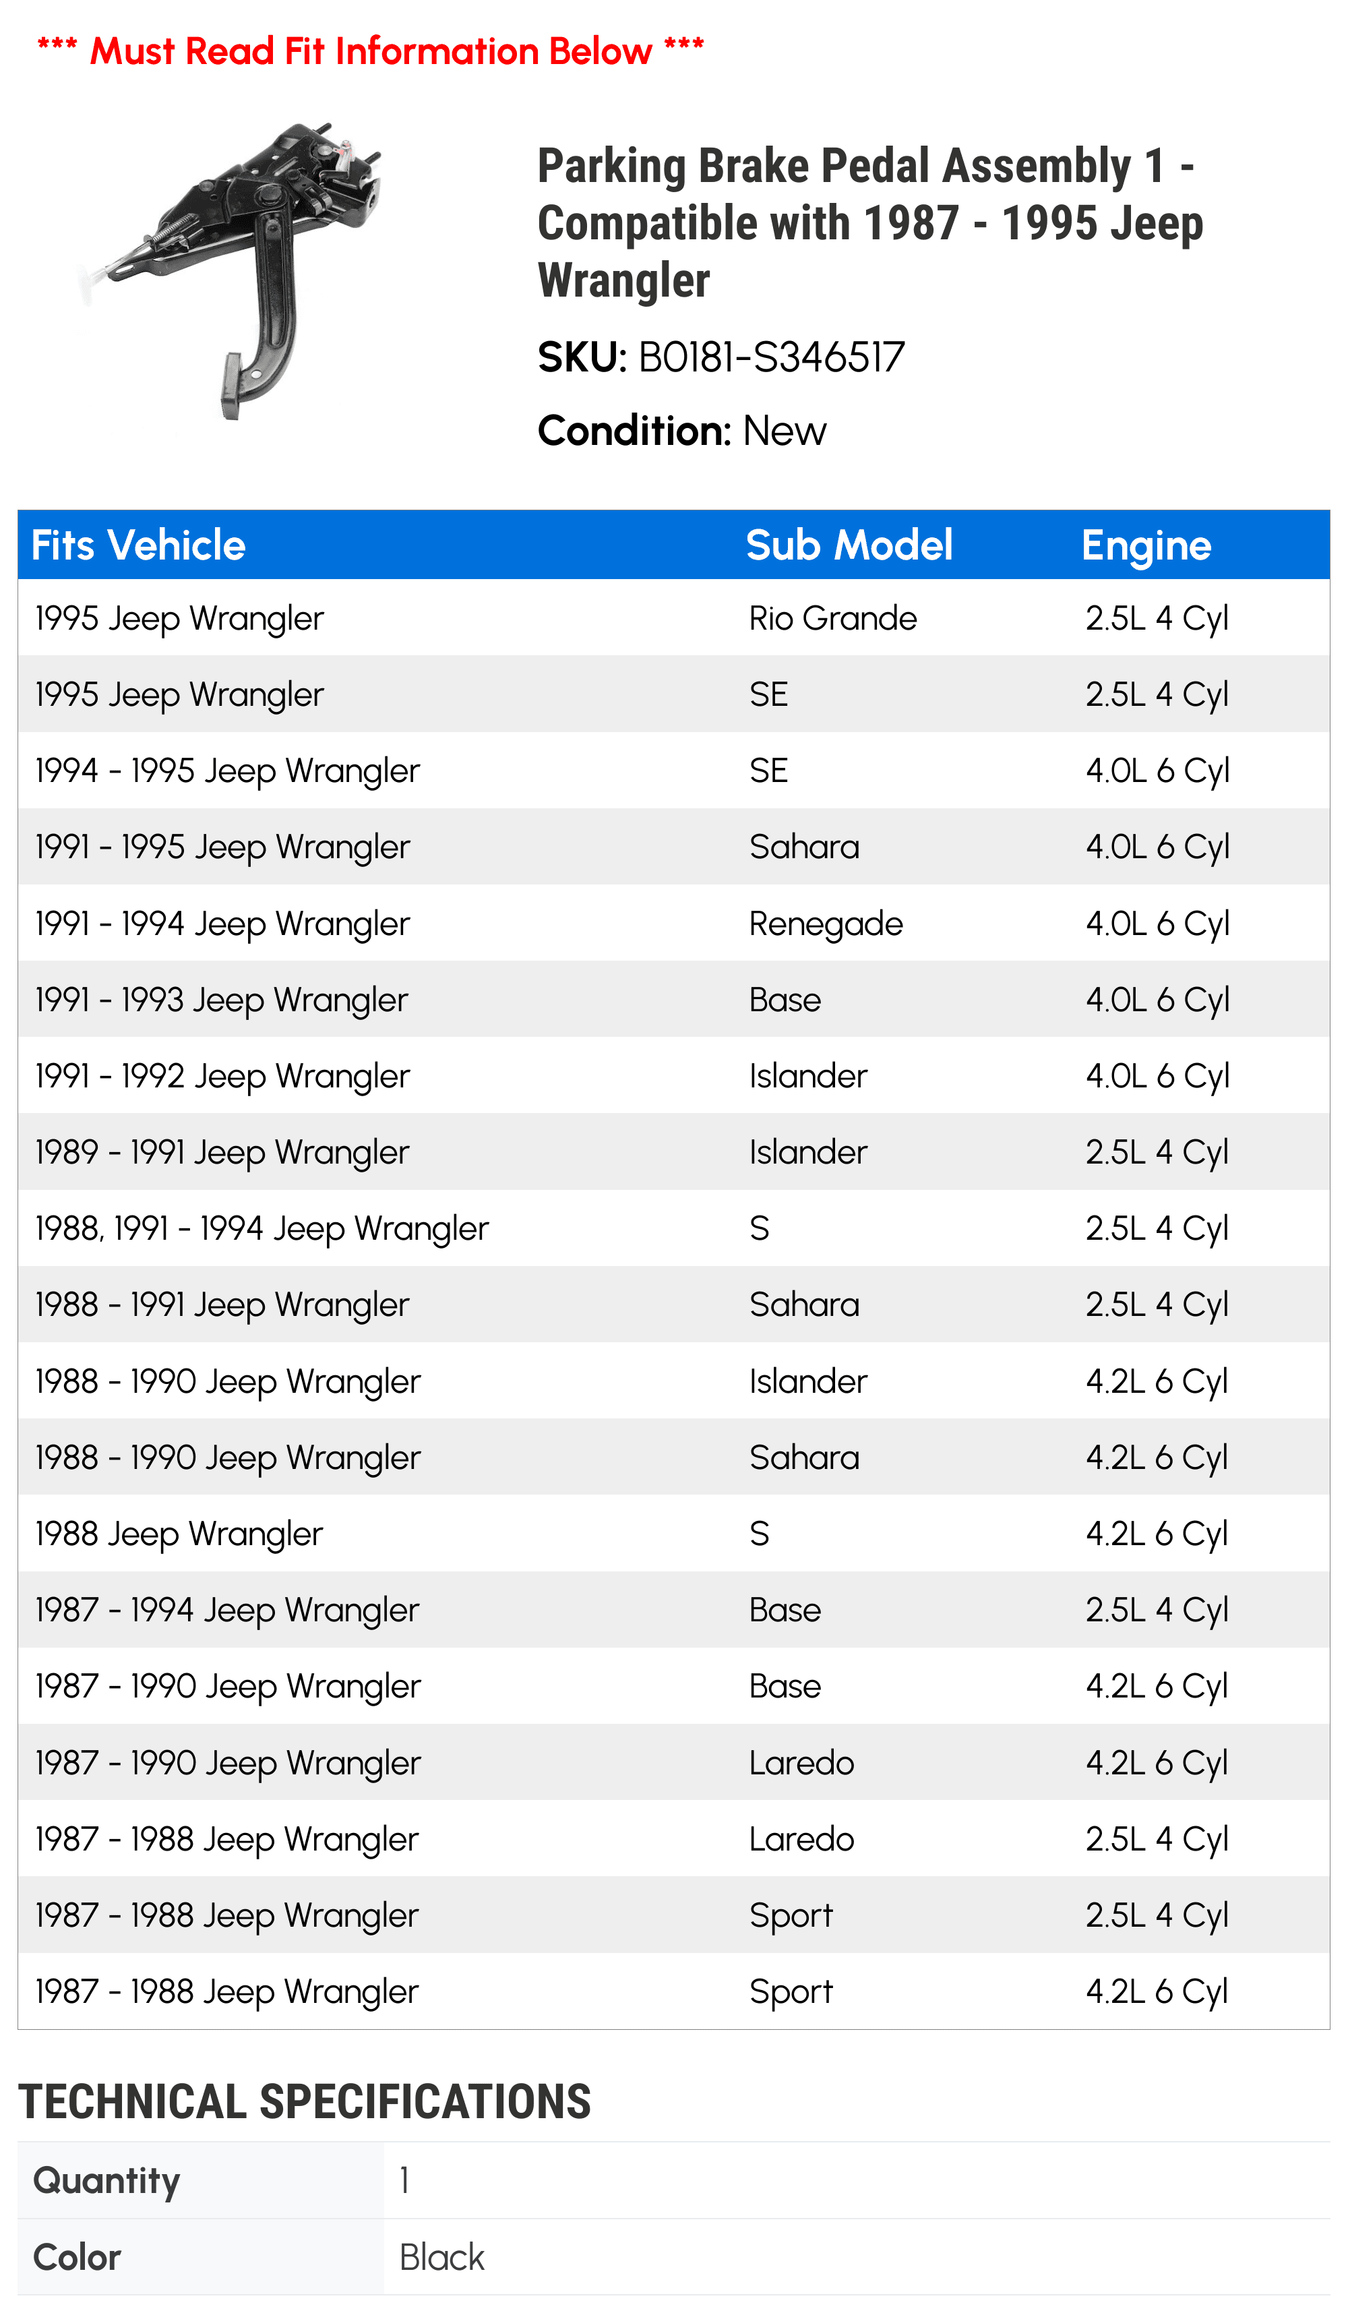1348x2313 pixels.
Task: Select the 1991 - 1992 Islander 4.0L row
Action: tap(673, 1076)
